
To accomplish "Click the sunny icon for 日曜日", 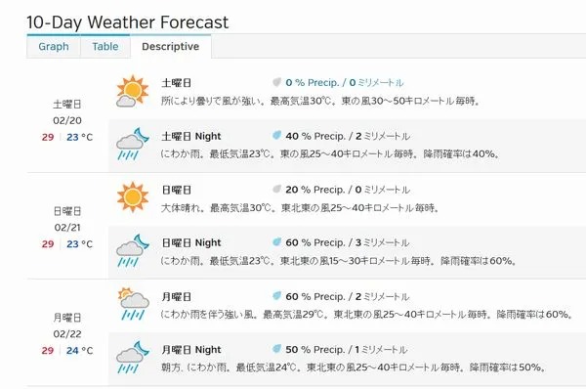I will coord(132,197).
